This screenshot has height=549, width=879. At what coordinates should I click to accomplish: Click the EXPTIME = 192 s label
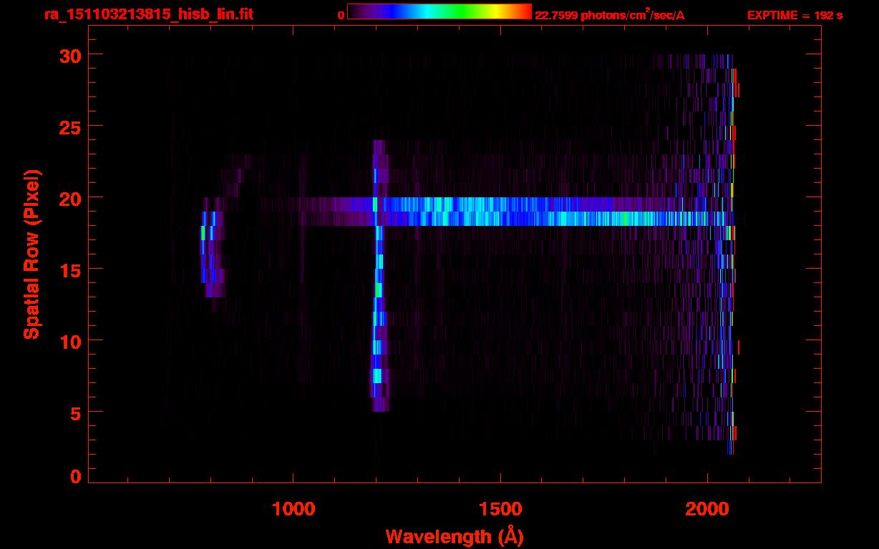tap(795, 15)
